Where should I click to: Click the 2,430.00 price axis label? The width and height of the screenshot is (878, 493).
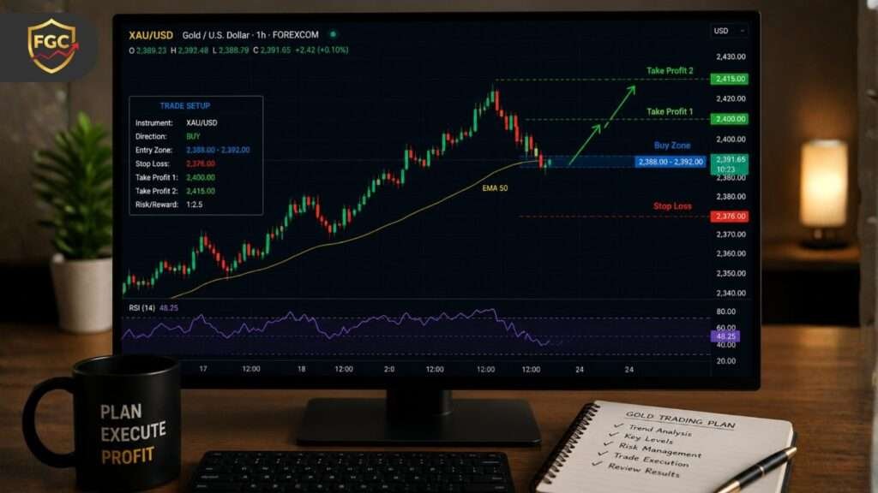click(731, 57)
